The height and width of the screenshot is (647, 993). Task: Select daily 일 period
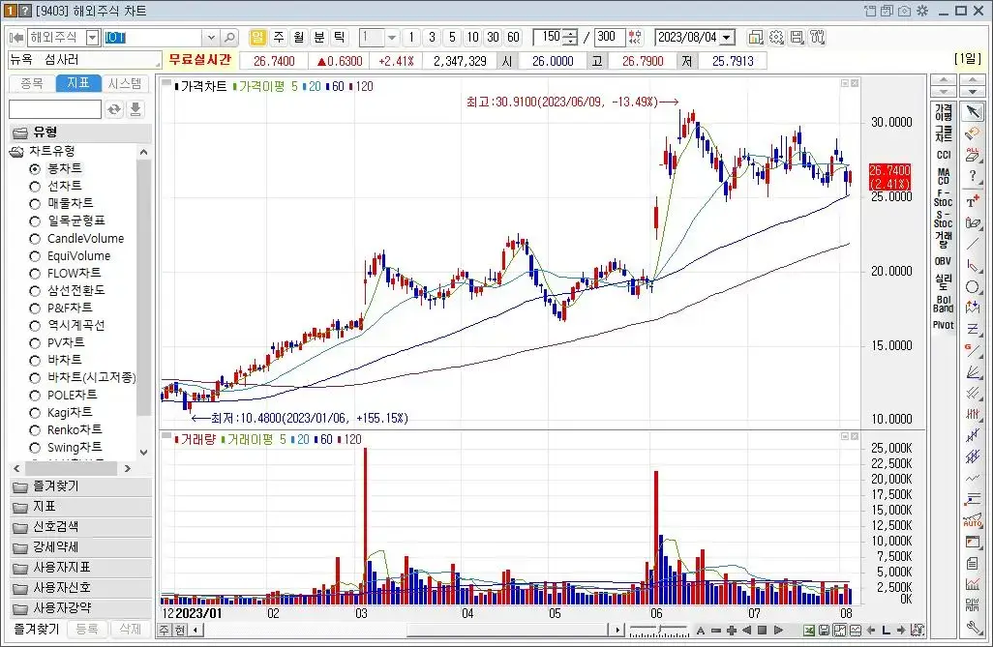[x=257, y=38]
